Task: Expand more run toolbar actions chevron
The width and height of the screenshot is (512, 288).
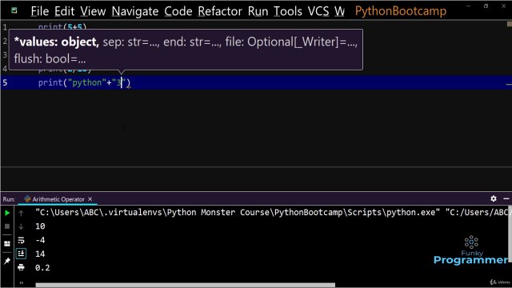Action: 22,282
